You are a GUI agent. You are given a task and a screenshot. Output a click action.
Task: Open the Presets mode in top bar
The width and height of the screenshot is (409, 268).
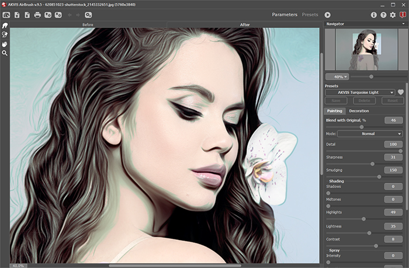pos(310,14)
